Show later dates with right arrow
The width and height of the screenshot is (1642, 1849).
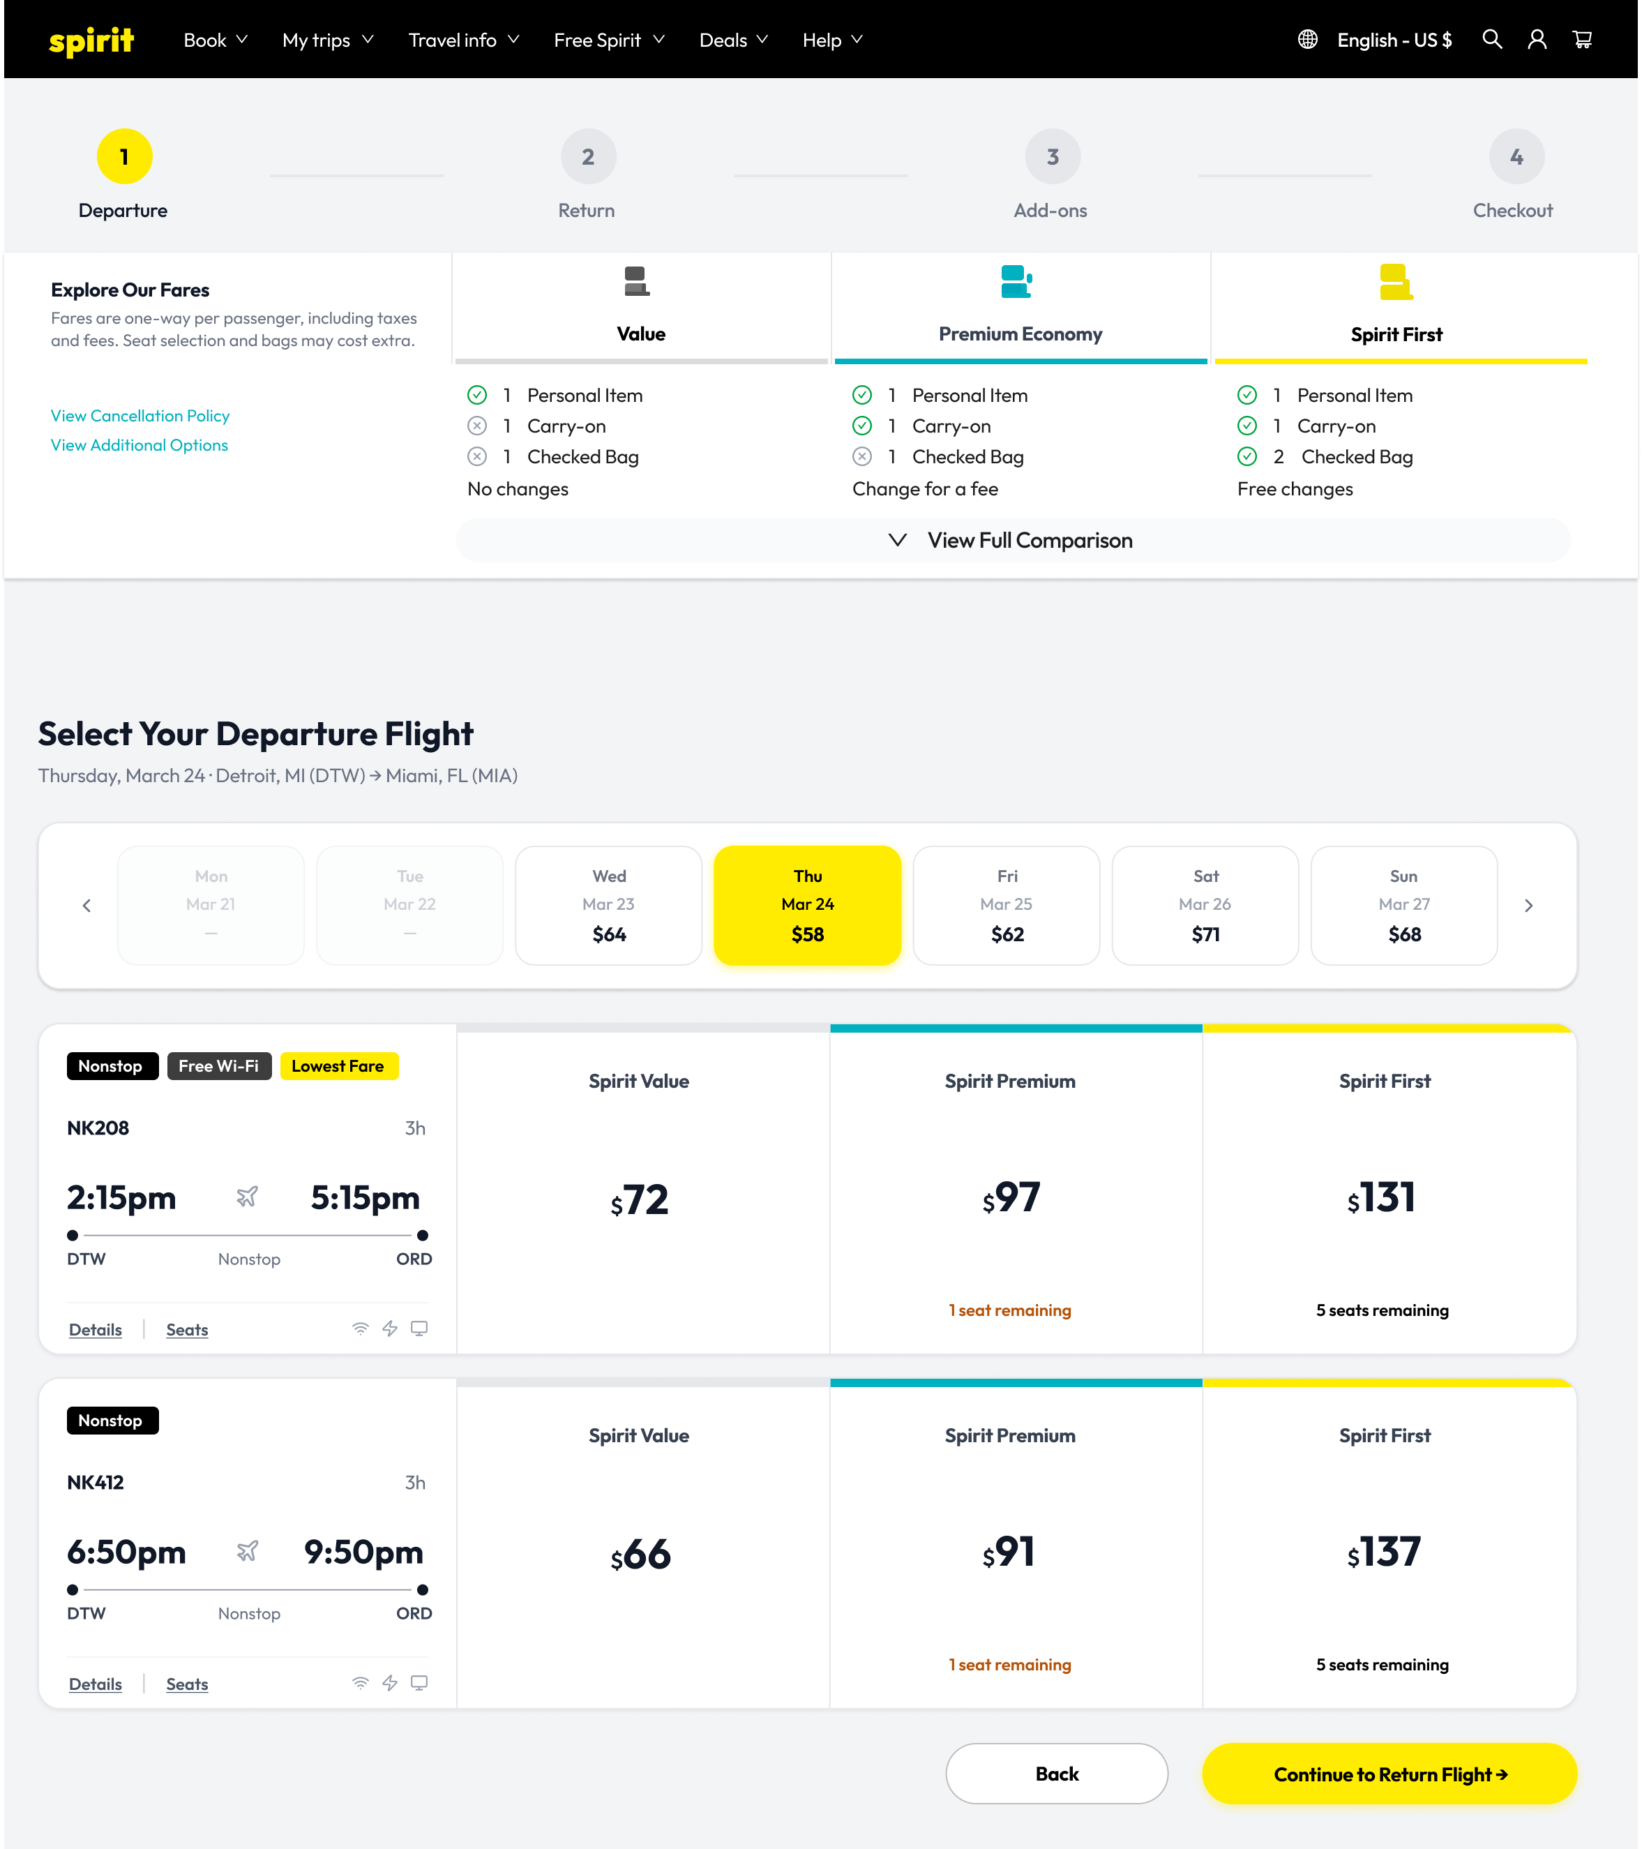1529,906
